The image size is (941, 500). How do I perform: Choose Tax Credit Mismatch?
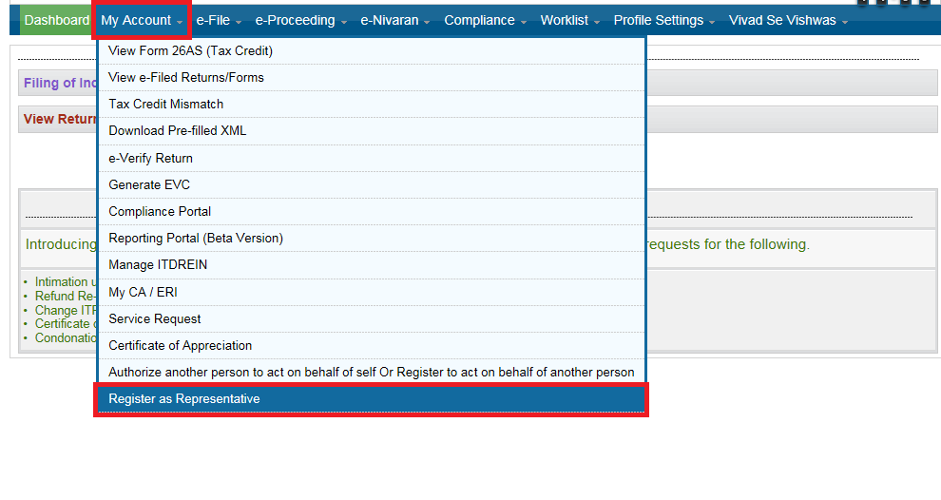tap(372, 104)
